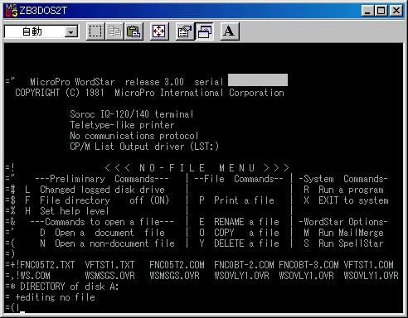Screen dimensions: 408x318
Task: Click 'R Run a program' entry
Action: pos(343,190)
